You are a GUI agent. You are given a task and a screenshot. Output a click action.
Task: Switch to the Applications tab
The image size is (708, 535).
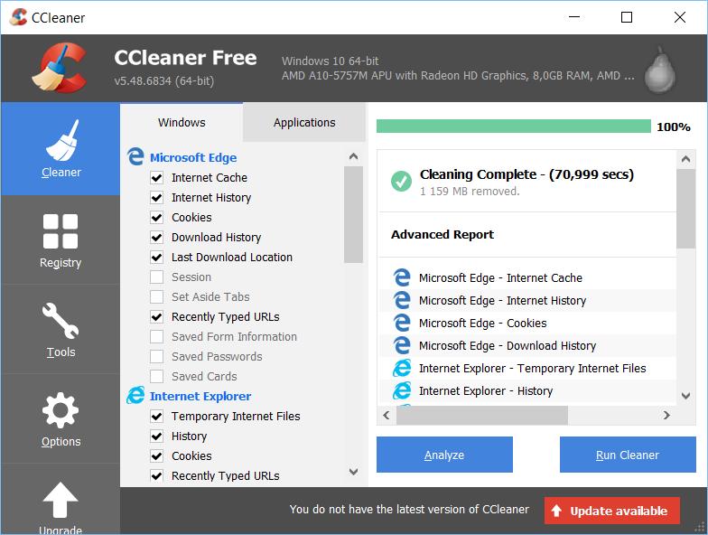pos(304,123)
